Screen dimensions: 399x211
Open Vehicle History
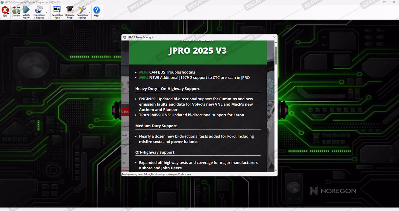pos(26,11)
